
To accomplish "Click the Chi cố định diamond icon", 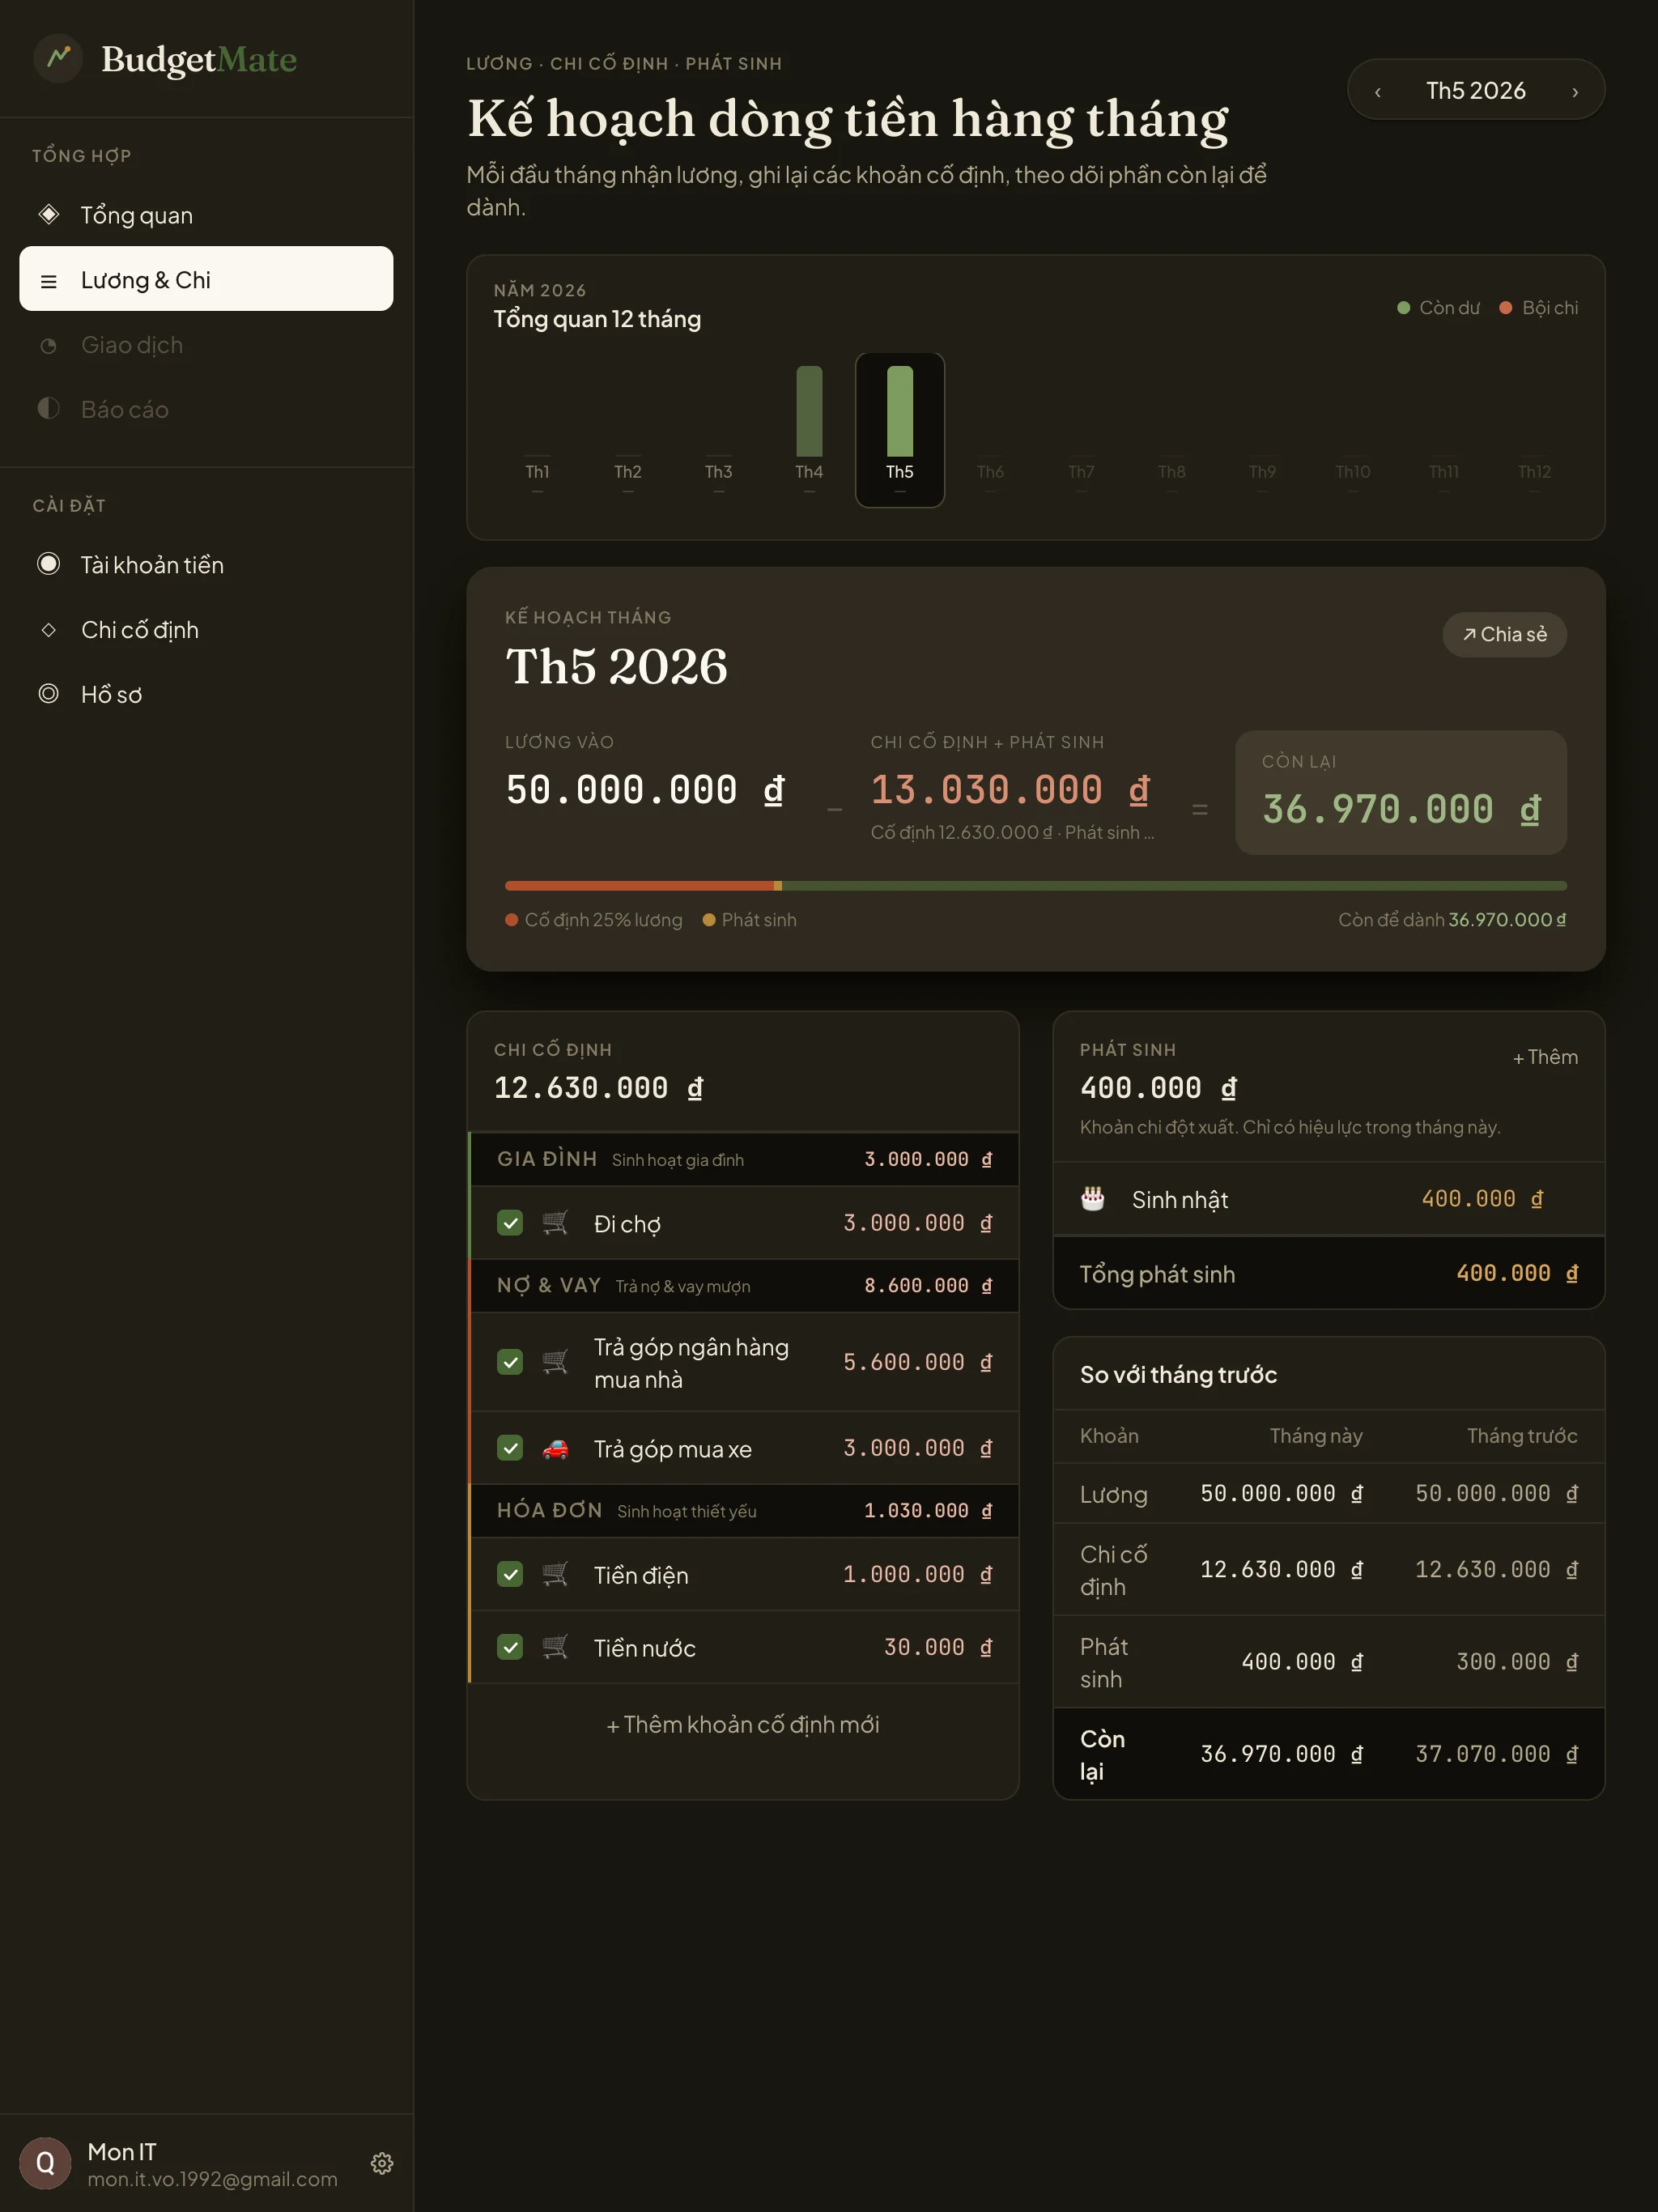I will pyautogui.click(x=48, y=629).
